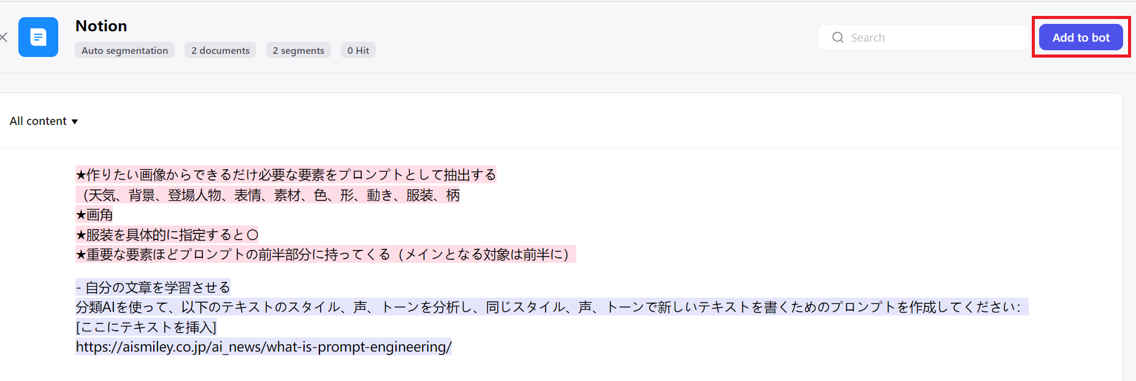Click the 0 Hit tag
This screenshot has height=381, width=1136.
(358, 50)
